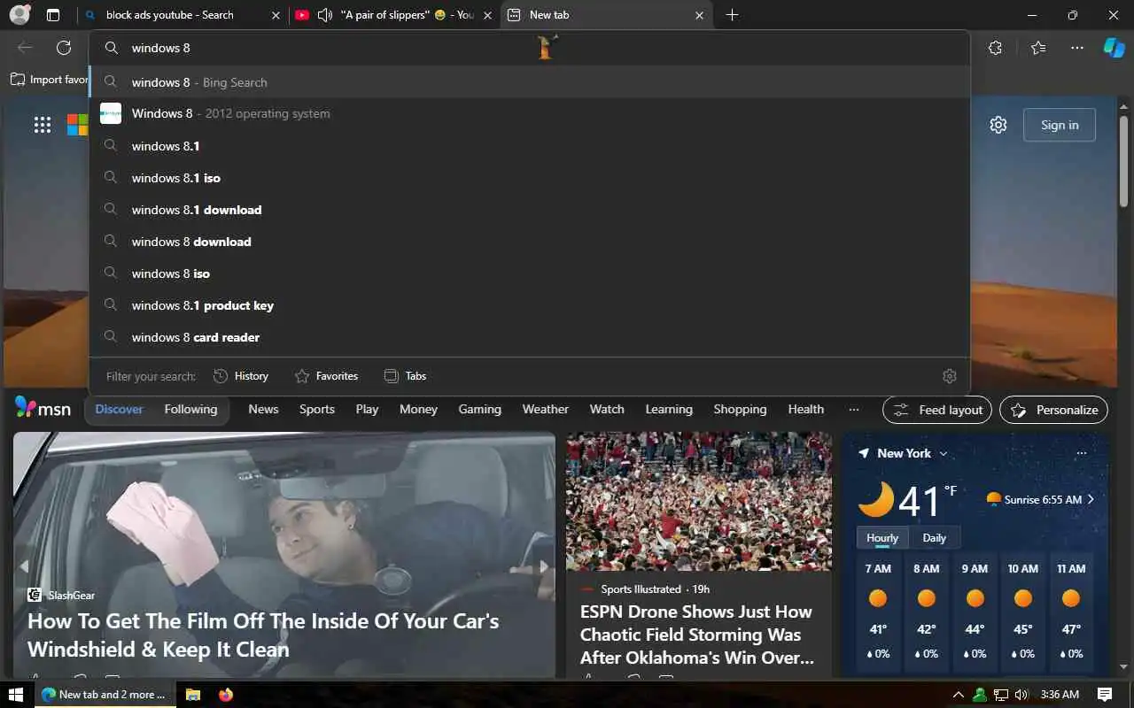Viewport: 1134px width, 708px height.
Task: Click the Sign in button
Action: [1060, 125]
